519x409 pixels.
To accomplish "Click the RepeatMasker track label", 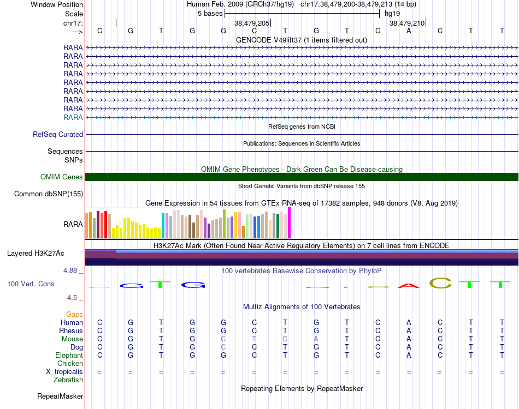I will 60,396.
